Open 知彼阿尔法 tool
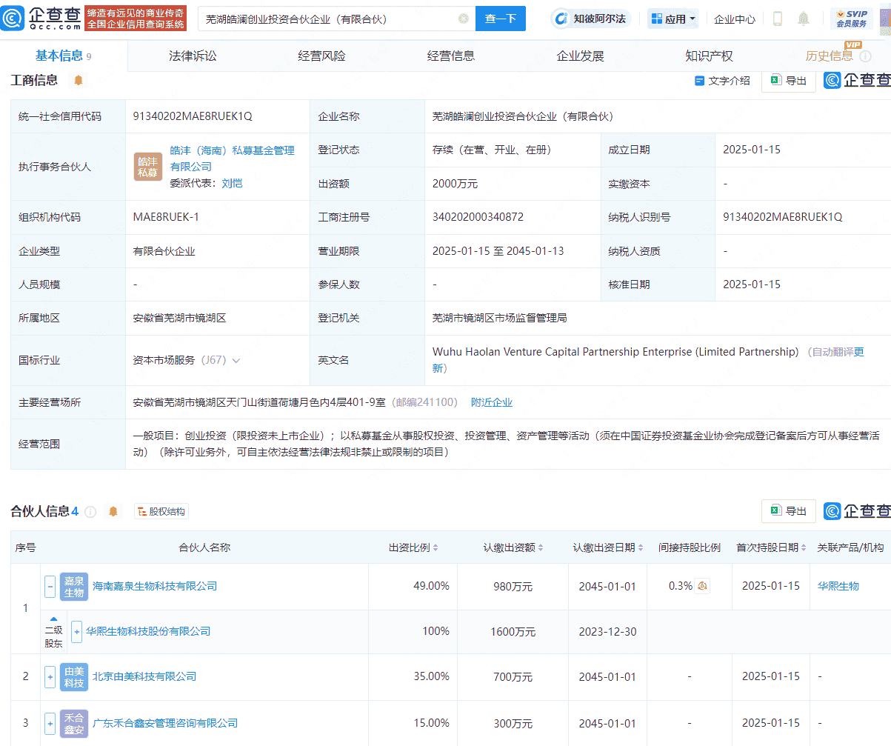Viewport: 891px width, 746px height. point(591,19)
